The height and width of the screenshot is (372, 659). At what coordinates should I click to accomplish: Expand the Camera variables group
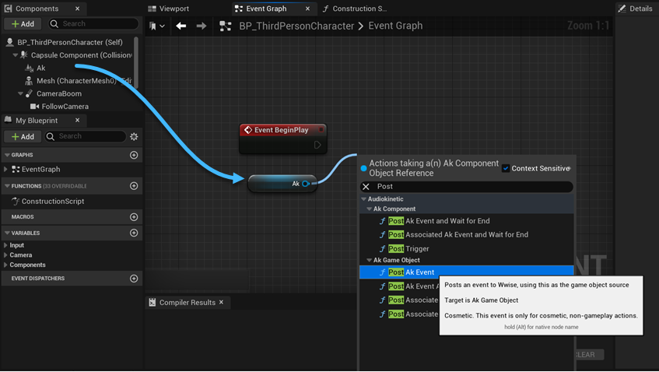(6, 255)
